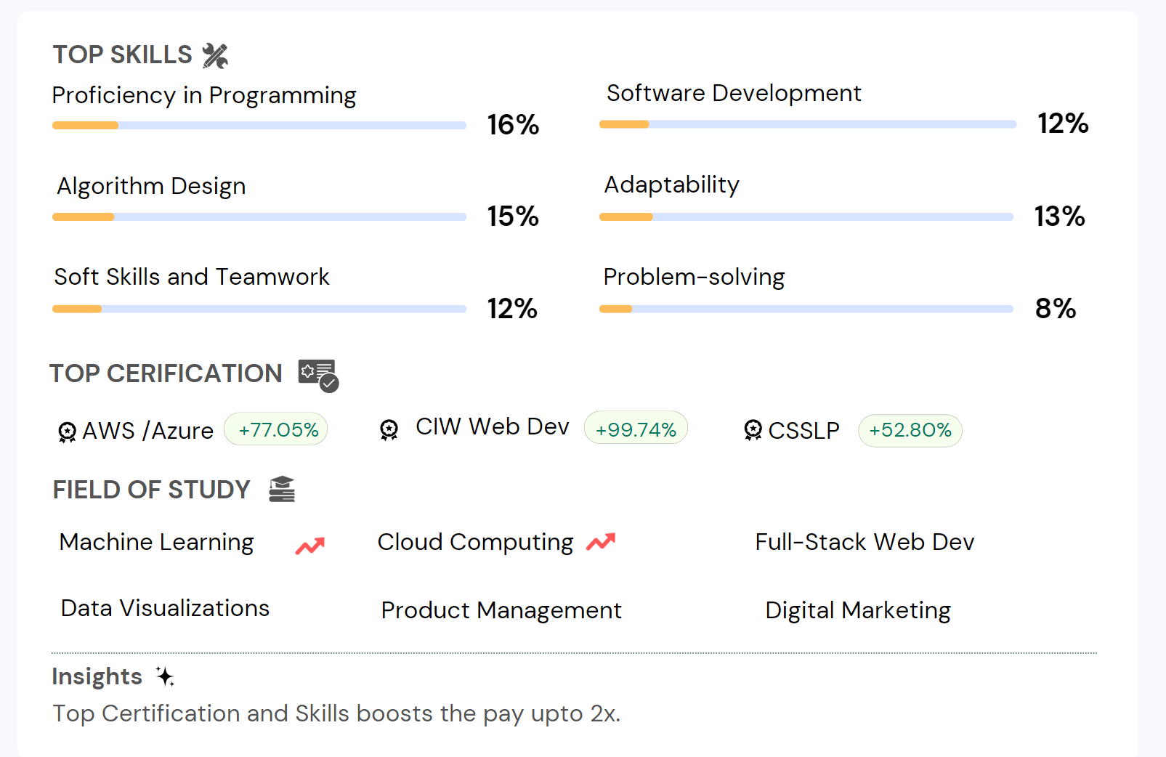
Task: Click the Proficiency in Programming progress bar
Action: [x=259, y=126]
